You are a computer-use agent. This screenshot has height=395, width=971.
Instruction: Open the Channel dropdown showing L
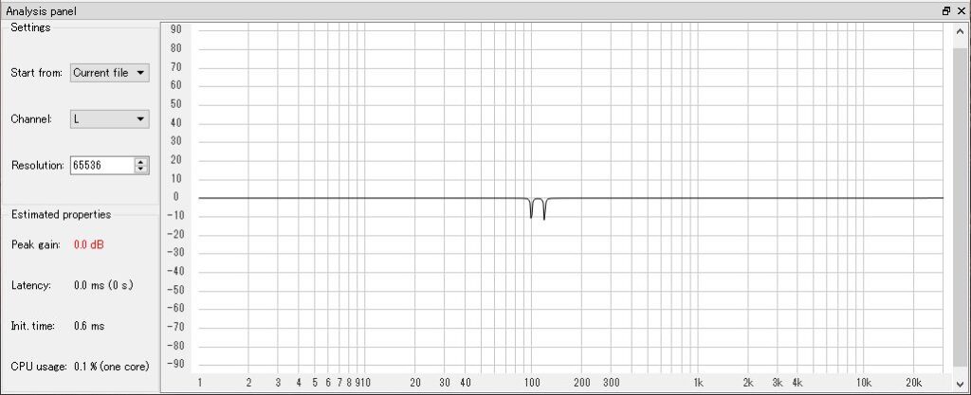tap(110, 118)
